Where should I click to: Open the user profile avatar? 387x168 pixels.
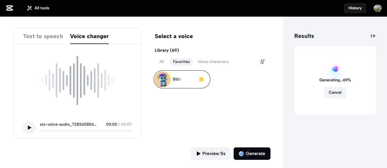[x=377, y=8]
